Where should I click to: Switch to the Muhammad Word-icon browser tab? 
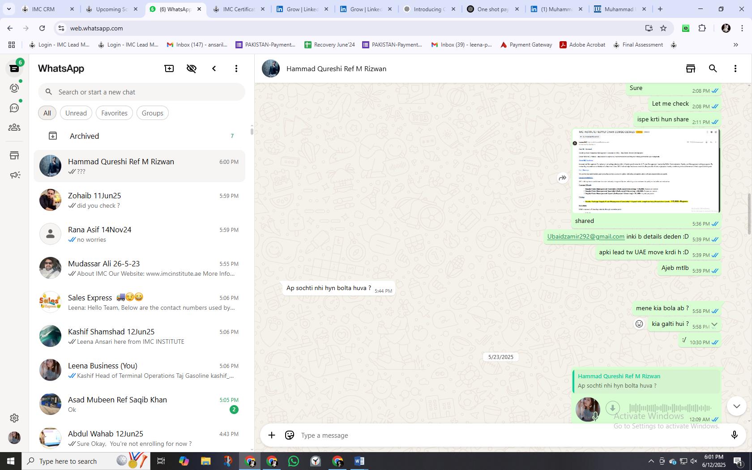pyautogui.click(x=620, y=9)
